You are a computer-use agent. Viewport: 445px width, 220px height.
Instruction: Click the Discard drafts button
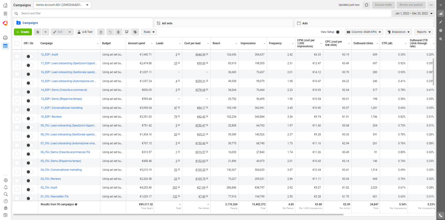(x=383, y=5)
